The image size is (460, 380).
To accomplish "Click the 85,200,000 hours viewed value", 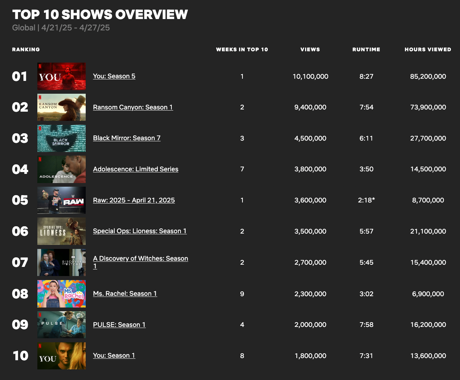I will point(428,77).
